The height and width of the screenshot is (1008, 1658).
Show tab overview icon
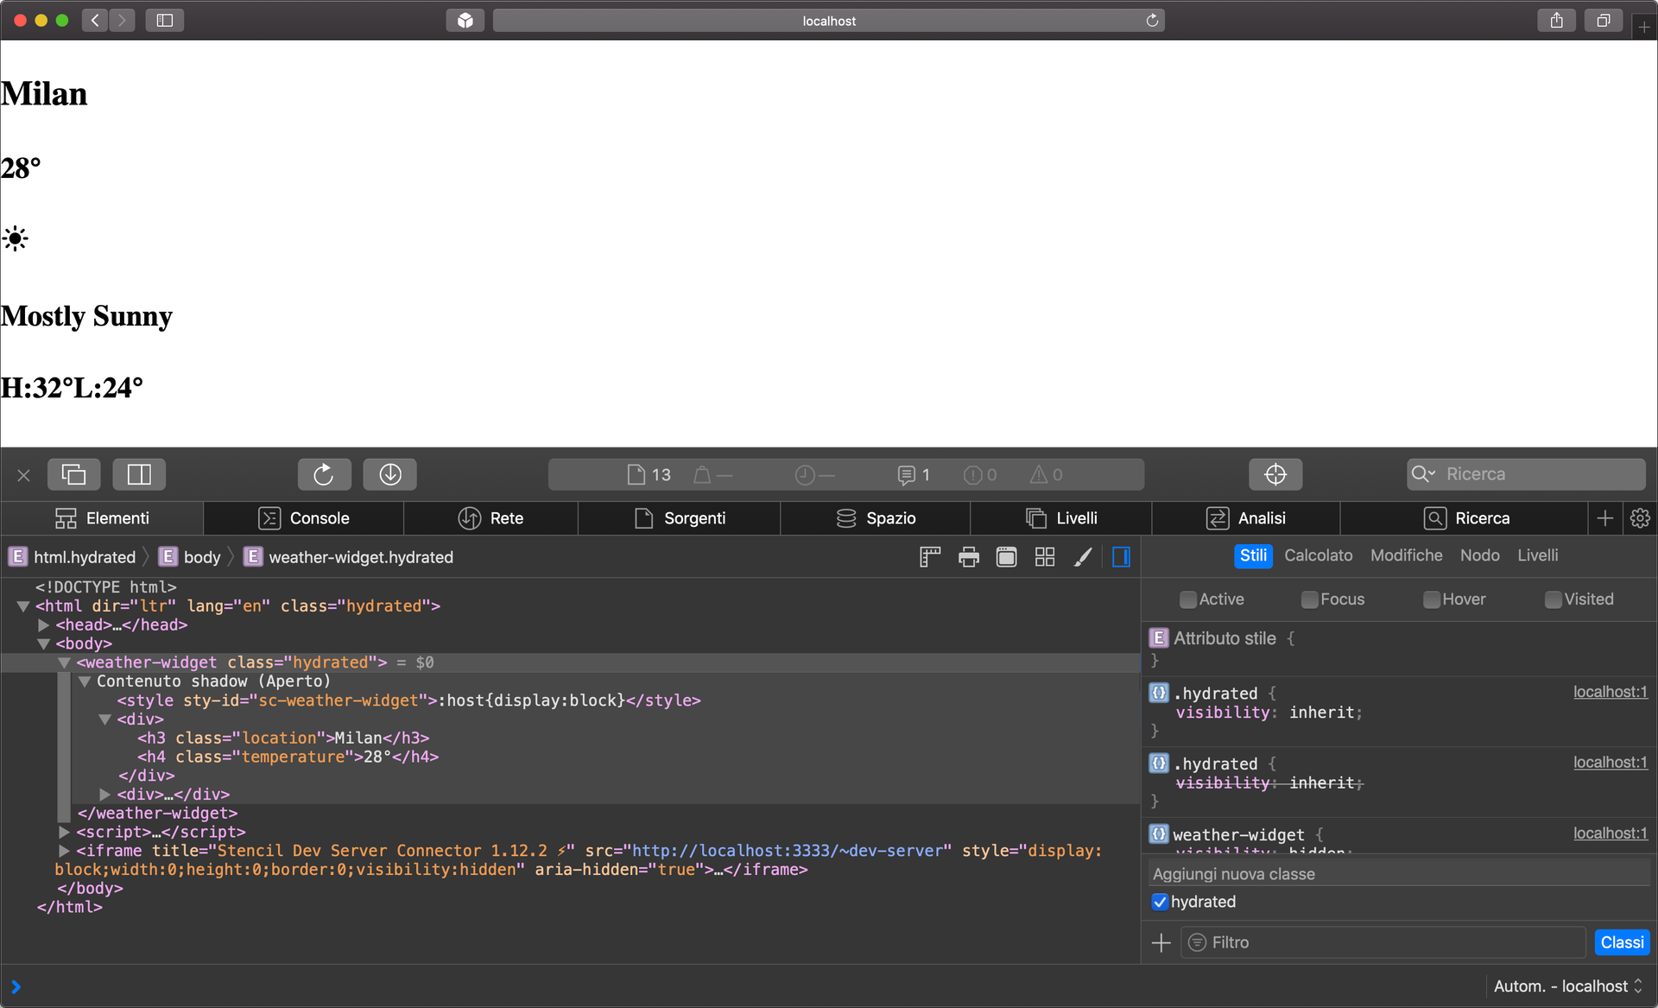pyautogui.click(x=1603, y=20)
